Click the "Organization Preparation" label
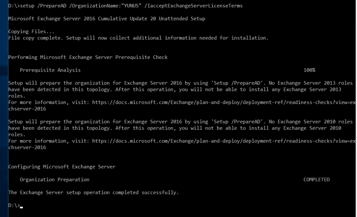The height and width of the screenshot is (217, 357). (54, 180)
